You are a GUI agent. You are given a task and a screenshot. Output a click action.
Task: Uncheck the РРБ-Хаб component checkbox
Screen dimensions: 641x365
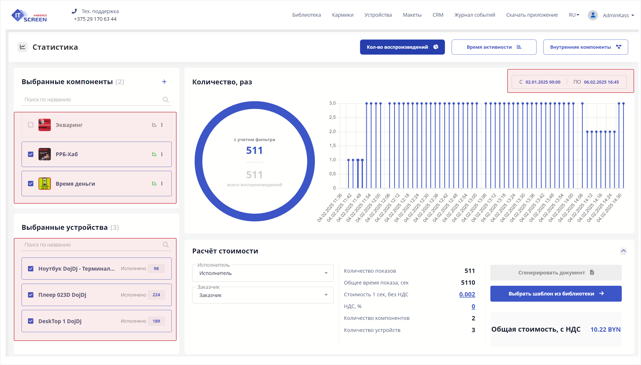point(31,154)
